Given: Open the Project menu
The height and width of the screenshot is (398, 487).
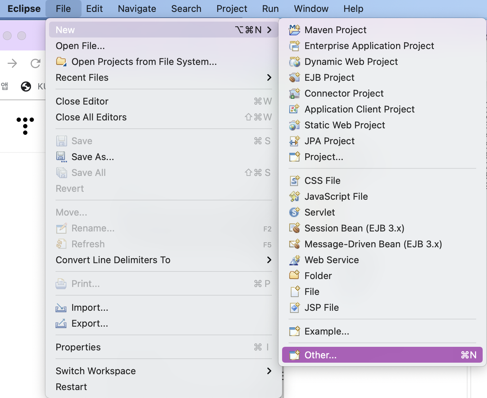Looking at the screenshot, I should pos(232,9).
